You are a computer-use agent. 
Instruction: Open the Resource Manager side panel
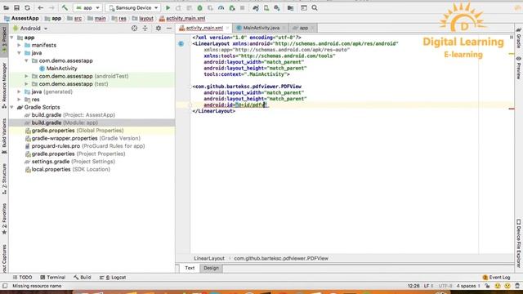4,85
